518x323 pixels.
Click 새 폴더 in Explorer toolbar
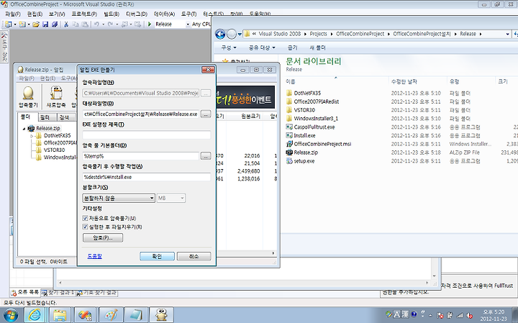pos(317,47)
